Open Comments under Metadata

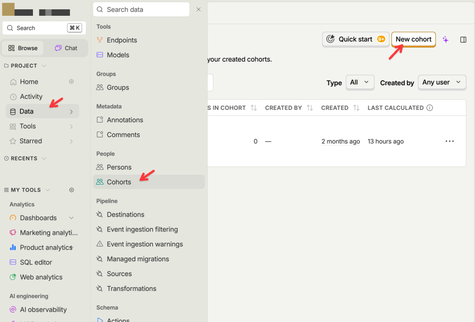[x=149, y=135]
